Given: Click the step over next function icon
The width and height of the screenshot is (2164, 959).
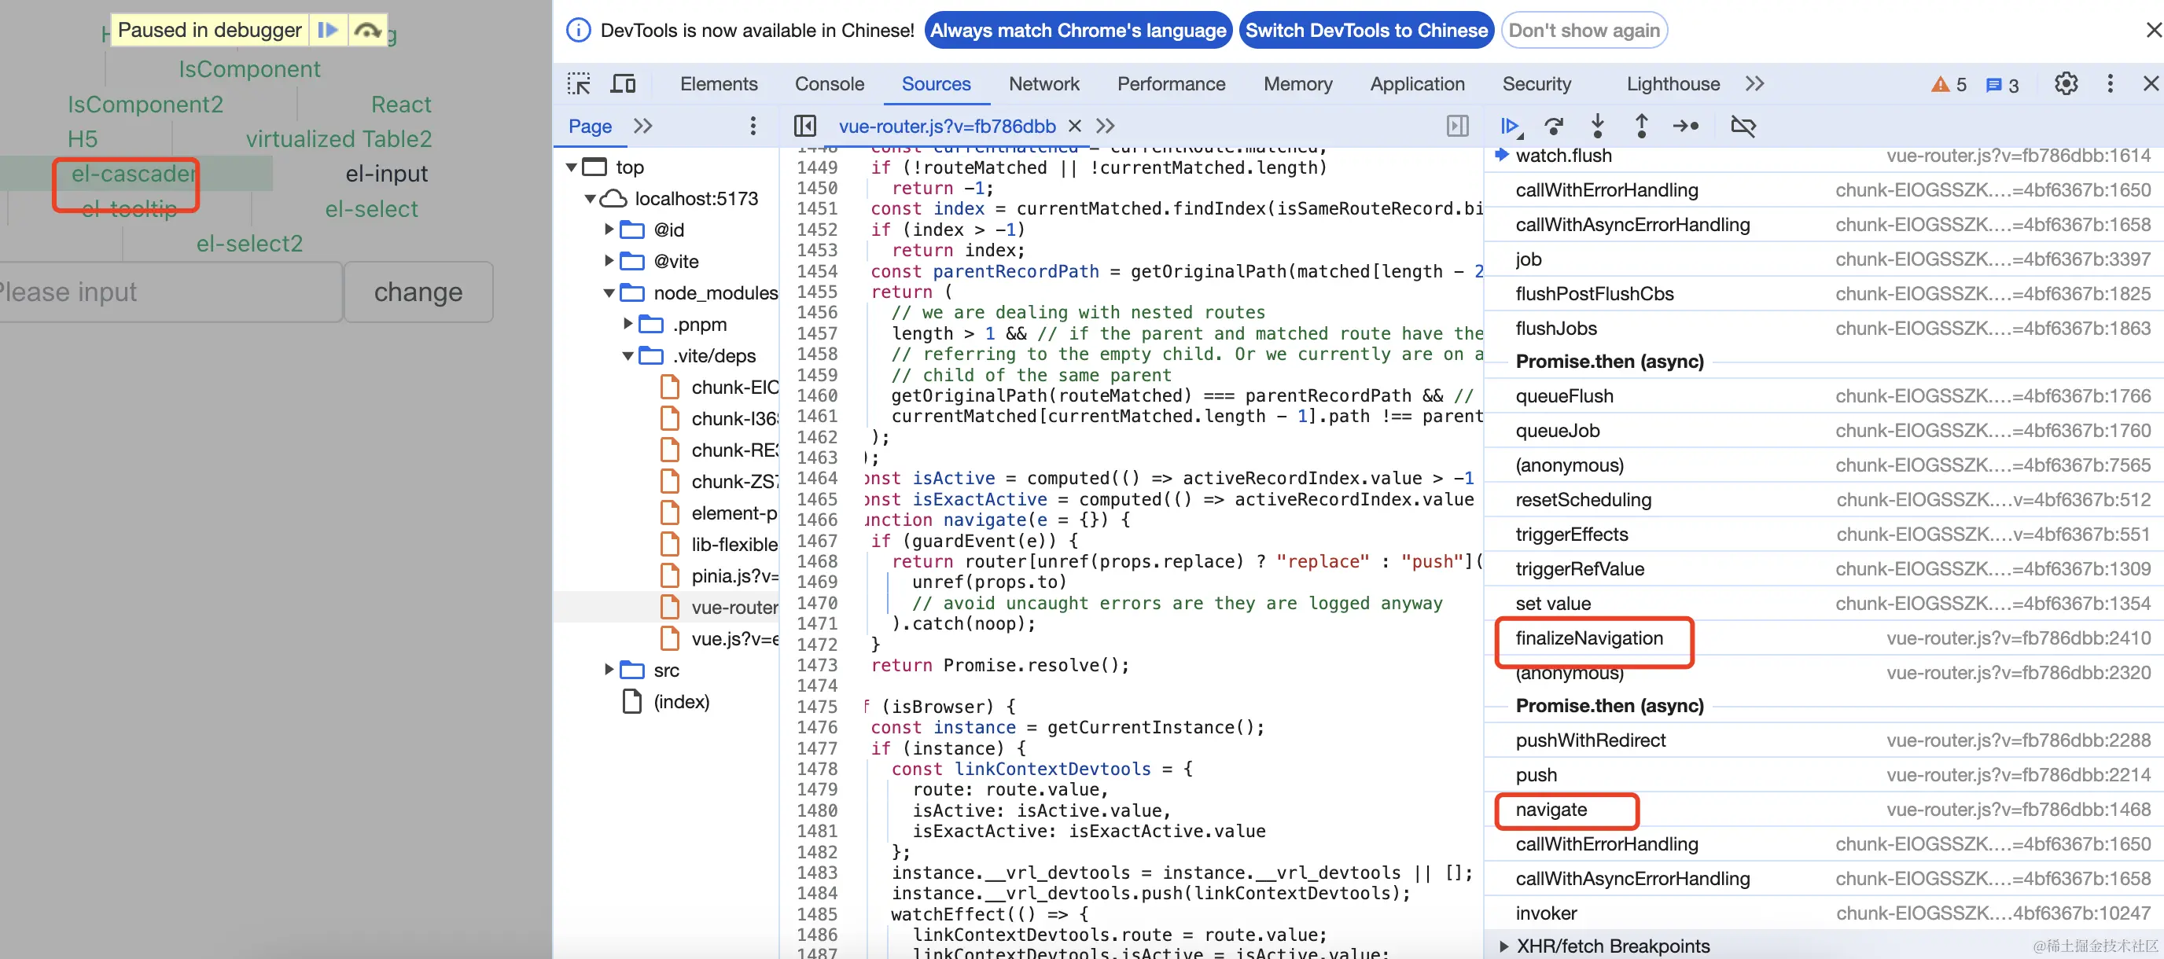Looking at the screenshot, I should (1554, 126).
